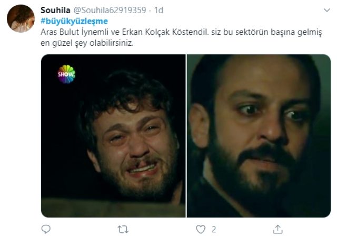The height and width of the screenshot is (237, 337).
Task: Open Souhila's round profile avatar
Action: coord(21,18)
